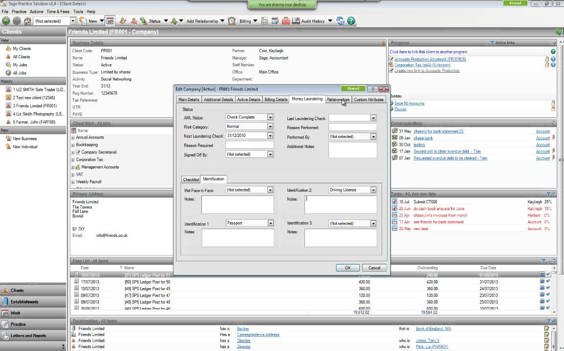The height and width of the screenshot is (351, 564).
Task: Click the Audit History book icon
Action: (x=296, y=21)
